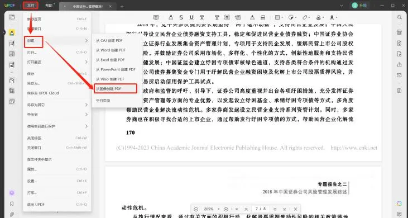The height and width of the screenshot is (218, 408).
Task: Select the text box T tool
Action: pyautogui.click(x=217, y=17)
